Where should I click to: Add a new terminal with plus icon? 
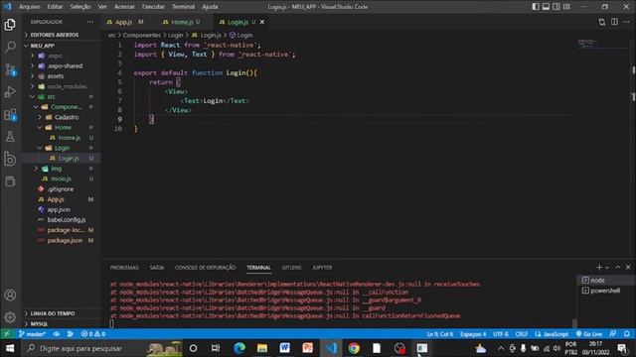pos(598,267)
